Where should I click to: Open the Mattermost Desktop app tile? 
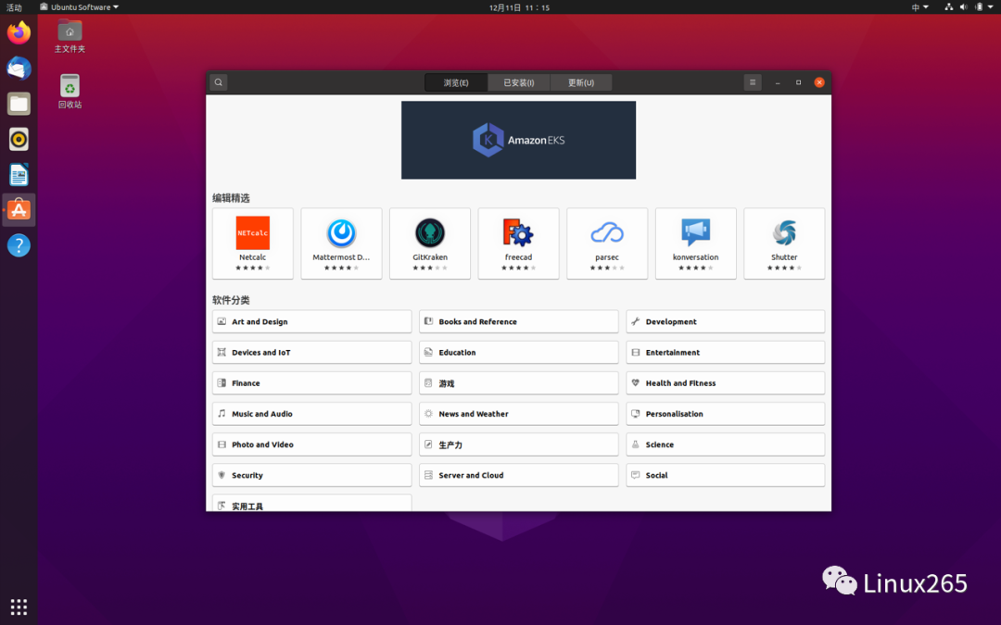tap(341, 244)
